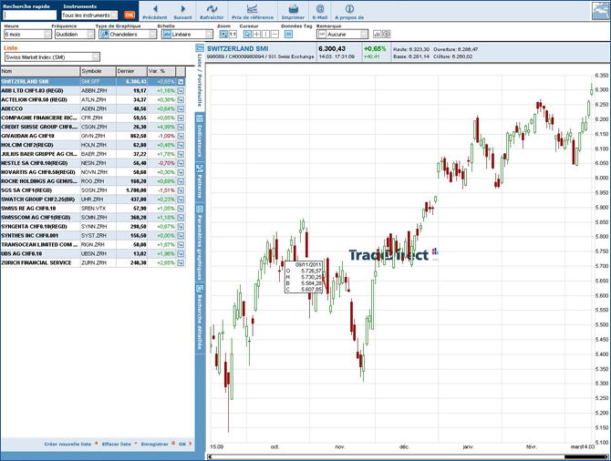Image resolution: width=611 pixels, height=461 pixels.
Task: Reset zoom with the 1:1 icon
Action: point(233,35)
